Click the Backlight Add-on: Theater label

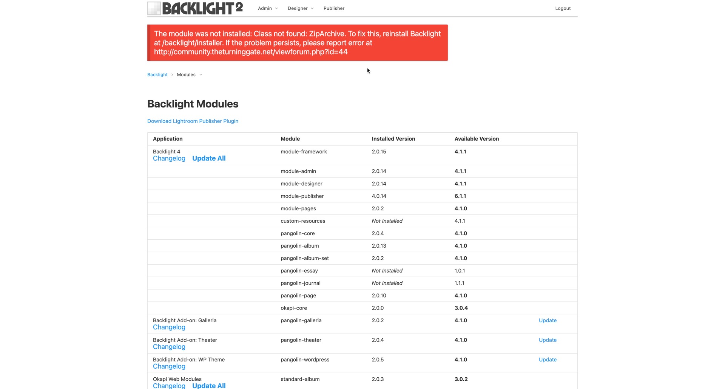coord(185,340)
